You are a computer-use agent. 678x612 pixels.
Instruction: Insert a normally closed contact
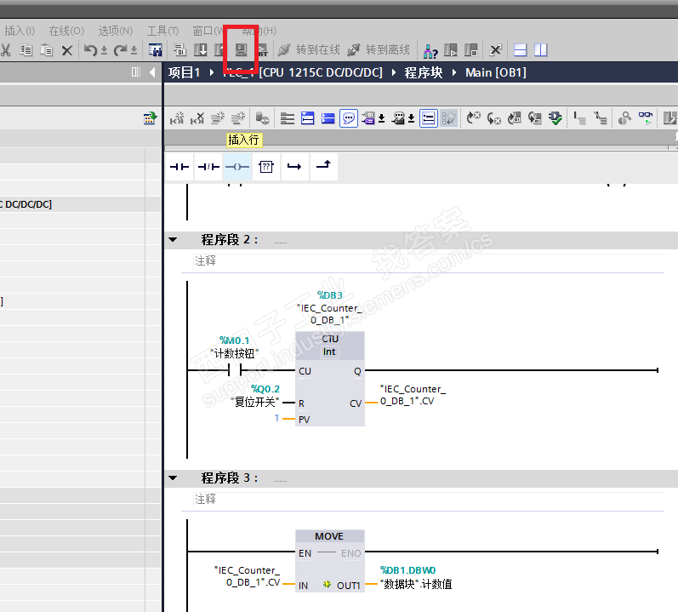point(208,167)
